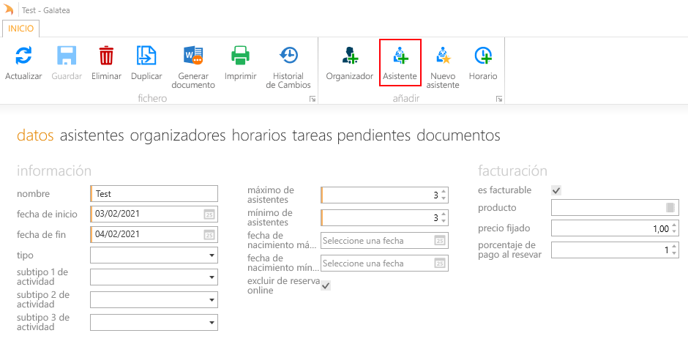Image resolution: width=688 pixels, height=344 pixels.
Task: Click the Nuevo asistente icon
Action: tap(442, 56)
